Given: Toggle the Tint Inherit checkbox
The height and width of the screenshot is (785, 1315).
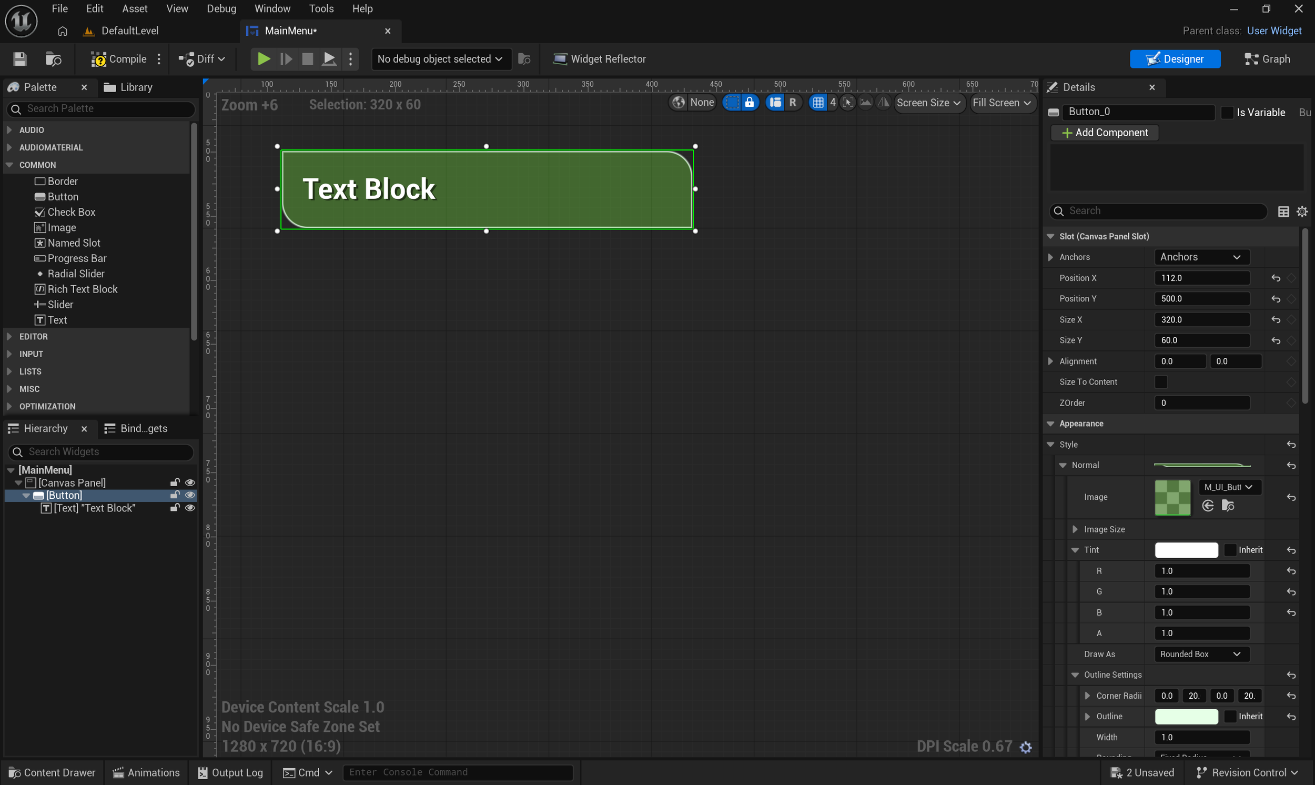Looking at the screenshot, I should coord(1230,550).
